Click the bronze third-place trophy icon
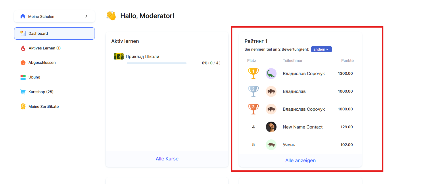Screen dimensions: 432x184 (x=253, y=109)
